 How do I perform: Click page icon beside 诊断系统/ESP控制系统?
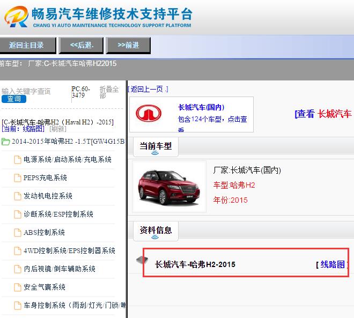tap(18, 214)
